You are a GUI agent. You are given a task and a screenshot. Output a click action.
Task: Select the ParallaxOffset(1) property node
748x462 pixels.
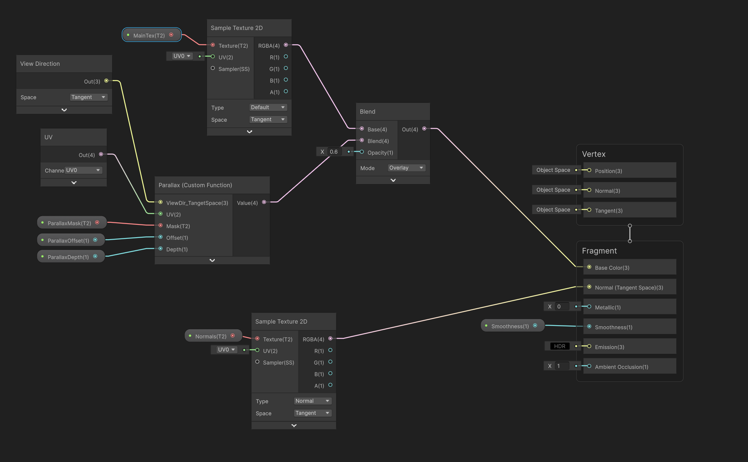(x=71, y=240)
